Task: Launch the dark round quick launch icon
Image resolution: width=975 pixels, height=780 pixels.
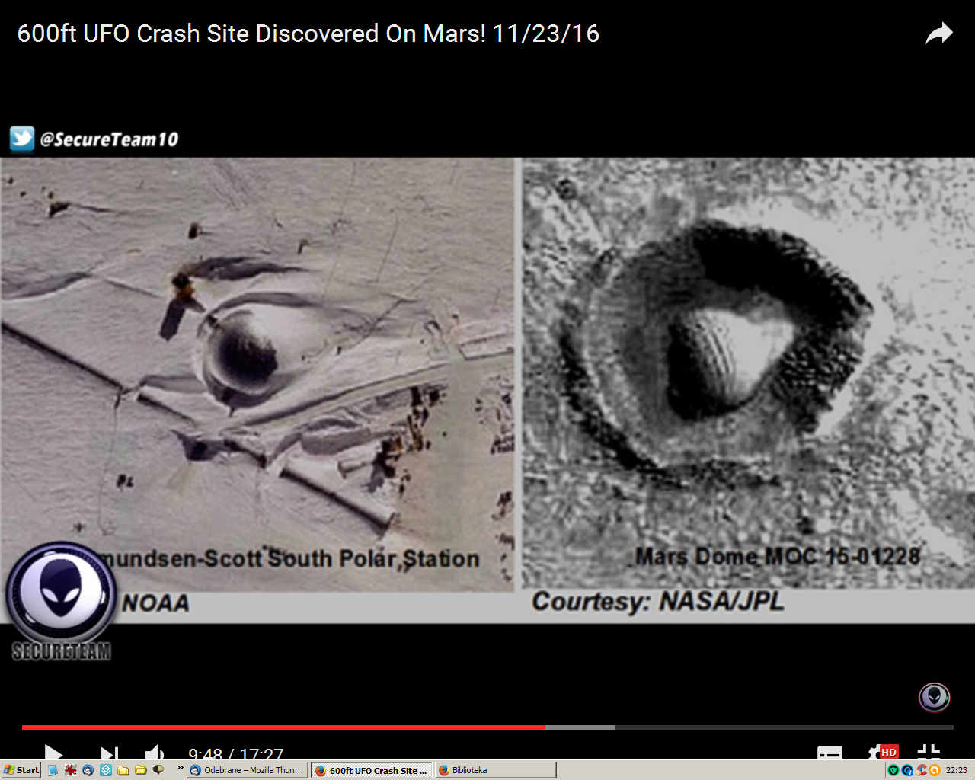Action: (158, 770)
